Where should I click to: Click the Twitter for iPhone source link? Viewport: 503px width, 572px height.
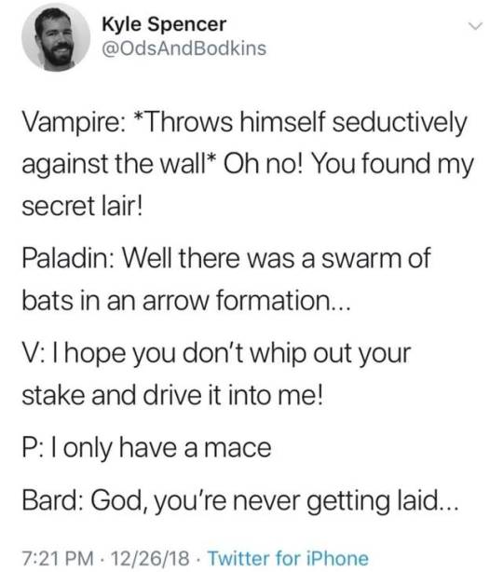(x=288, y=558)
